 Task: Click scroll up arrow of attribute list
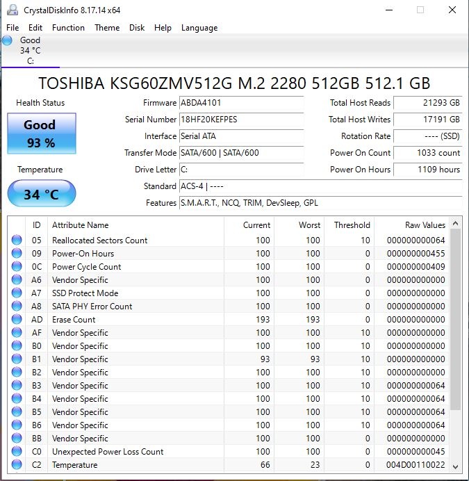click(456, 223)
